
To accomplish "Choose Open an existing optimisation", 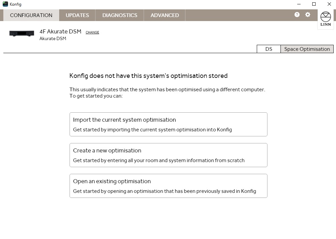I will coord(169,186).
